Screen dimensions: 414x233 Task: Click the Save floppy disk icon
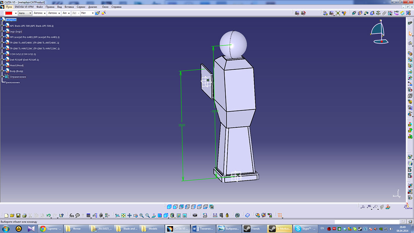[18, 215]
